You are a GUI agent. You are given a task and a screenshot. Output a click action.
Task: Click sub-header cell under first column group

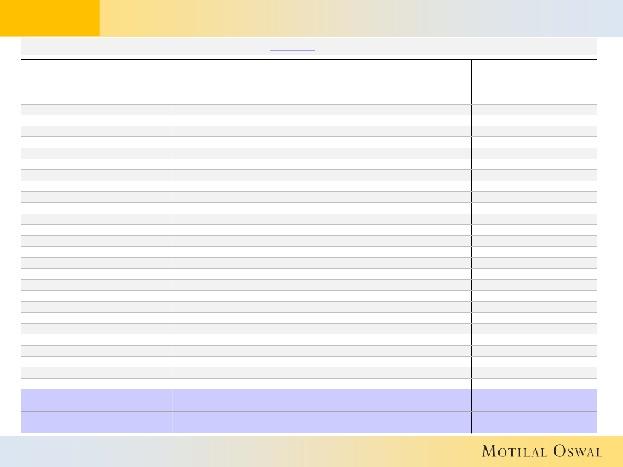(173, 82)
